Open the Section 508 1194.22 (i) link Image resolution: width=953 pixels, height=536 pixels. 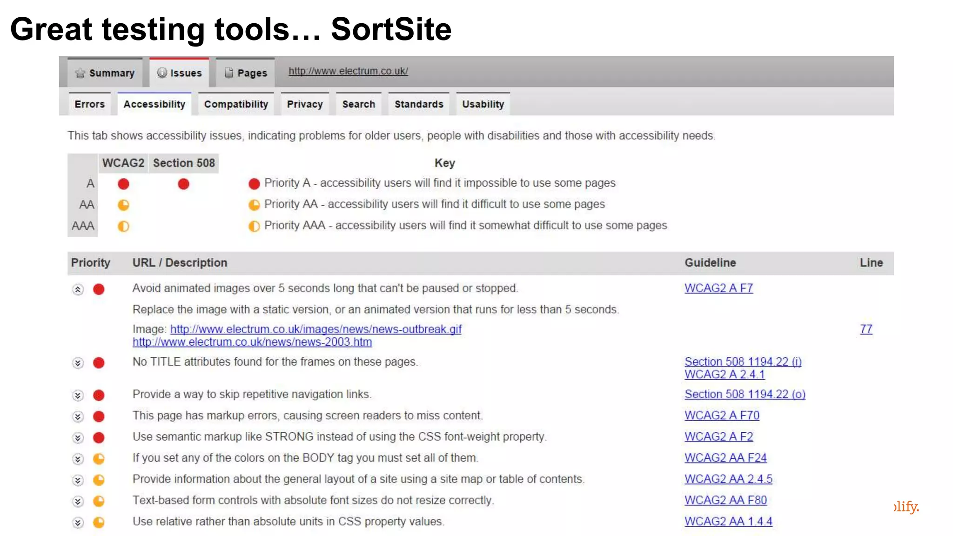tap(743, 362)
